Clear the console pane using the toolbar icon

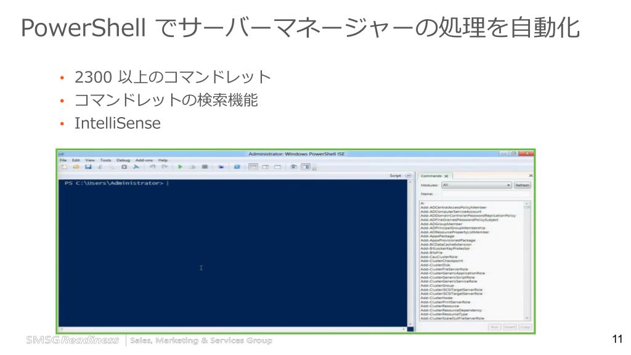pos(136,166)
